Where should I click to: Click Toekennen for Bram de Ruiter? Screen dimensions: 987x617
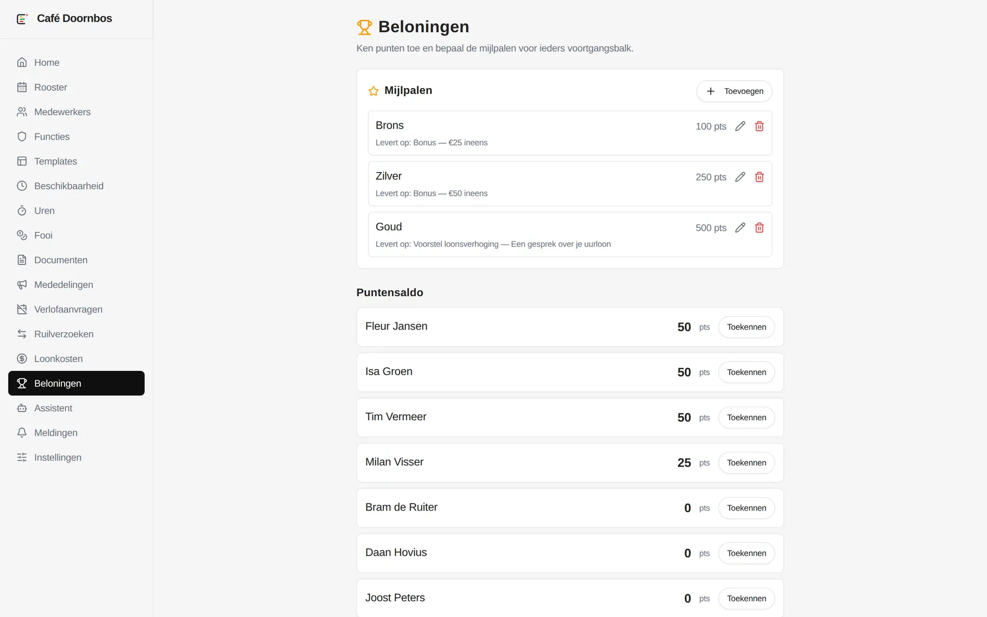click(x=747, y=508)
